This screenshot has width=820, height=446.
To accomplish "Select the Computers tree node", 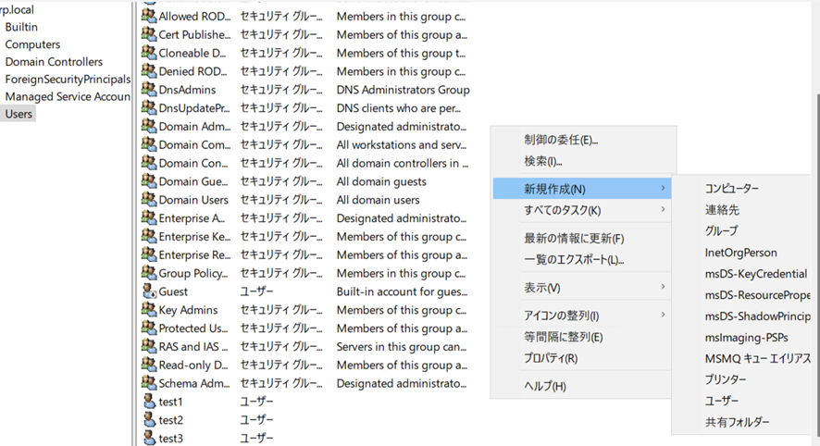I will click(x=32, y=44).
